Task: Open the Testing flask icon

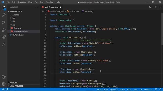Action: coord(4,44)
